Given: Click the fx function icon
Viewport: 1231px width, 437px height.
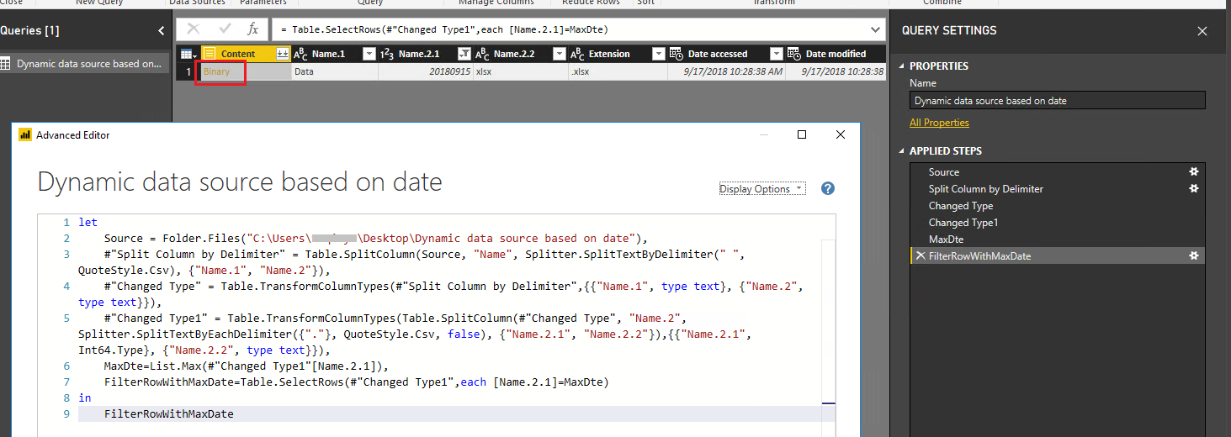Looking at the screenshot, I should coord(252,29).
